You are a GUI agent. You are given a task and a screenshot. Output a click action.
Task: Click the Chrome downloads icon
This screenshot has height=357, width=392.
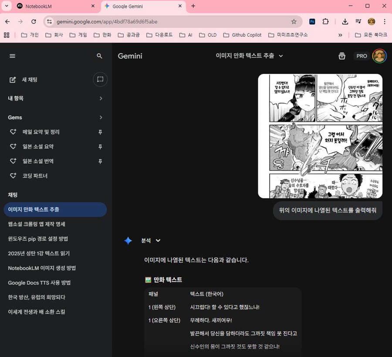coord(345,21)
